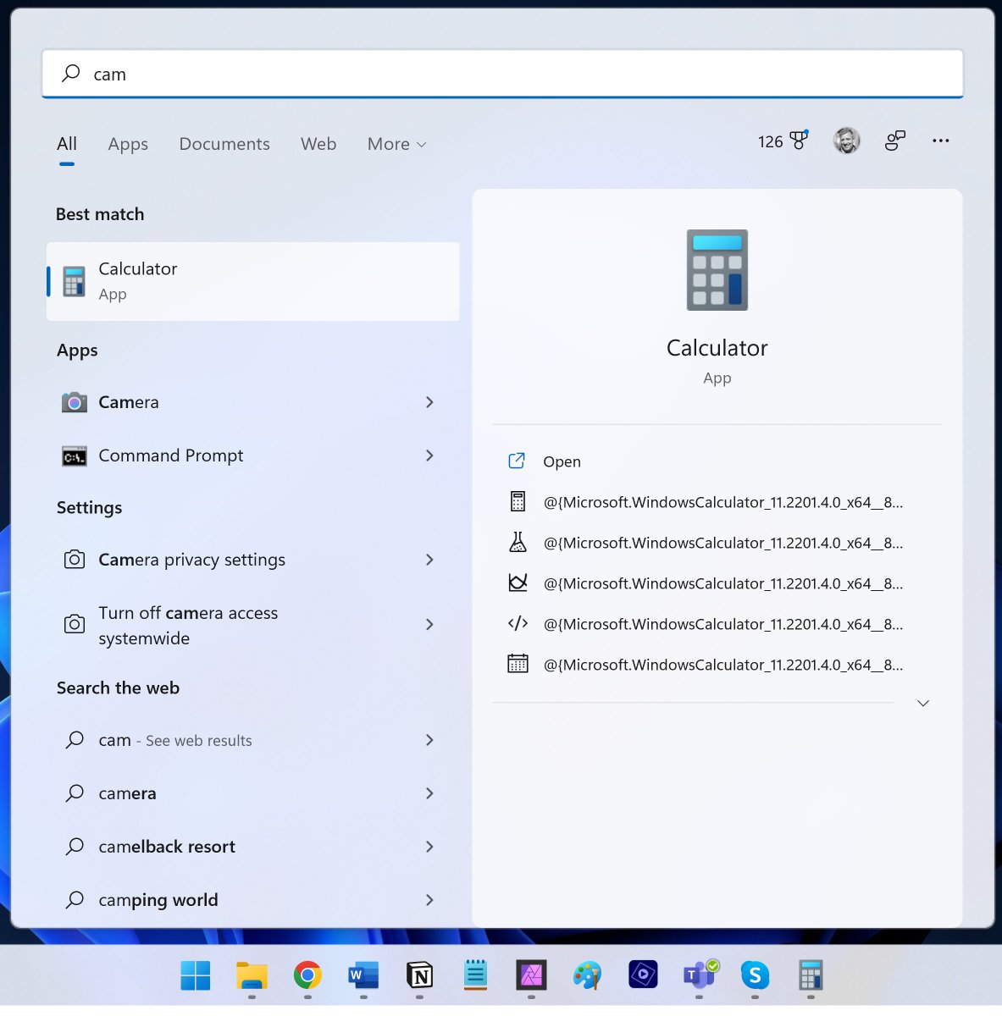Open the Notepad icon on the taskbar
Screen dimensions: 1002x1016
click(475, 975)
